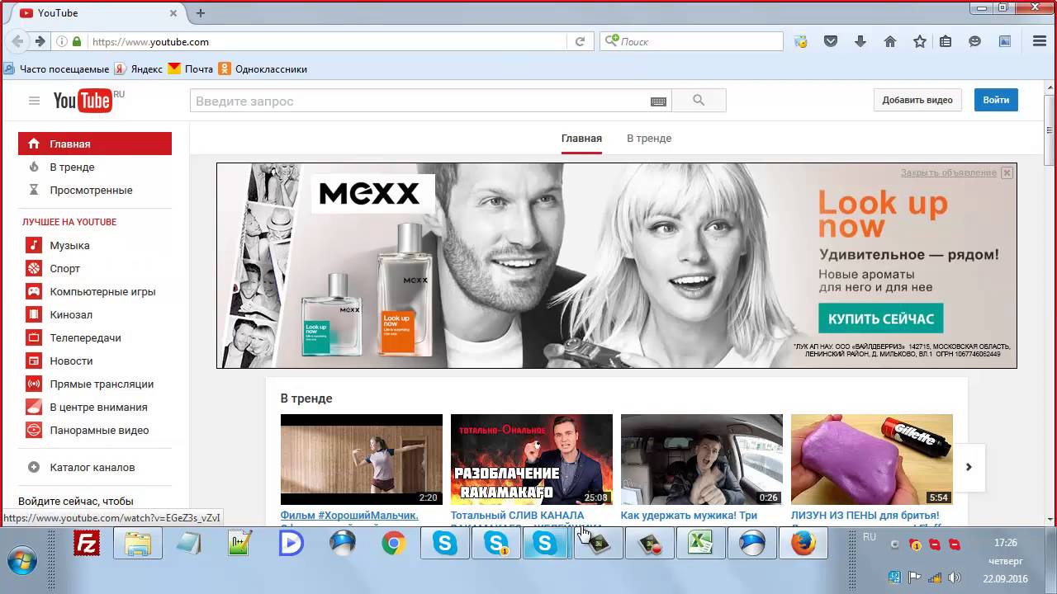Screen dimensions: 1057x594
Task: Click Закрыть объявление link
Action: (x=949, y=172)
